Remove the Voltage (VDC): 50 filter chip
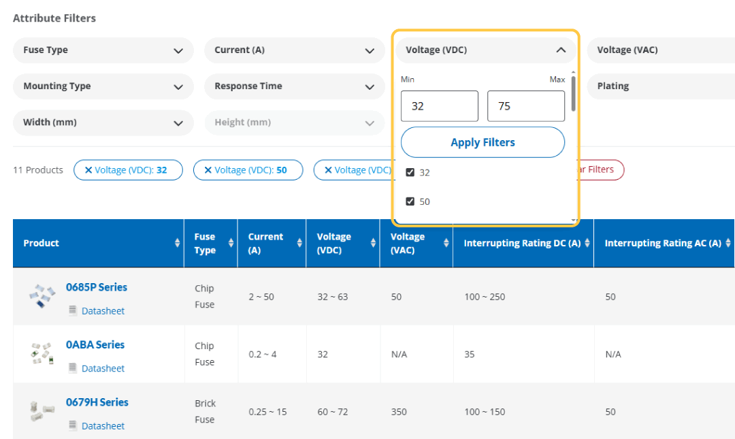Image resolution: width=735 pixels, height=439 pixels. pyautogui.click(x=208, y=170)
